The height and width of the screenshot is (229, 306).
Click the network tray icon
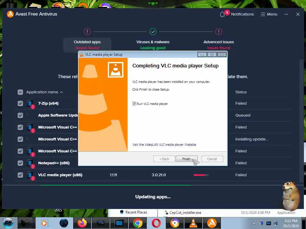click(x=269, y=223)
